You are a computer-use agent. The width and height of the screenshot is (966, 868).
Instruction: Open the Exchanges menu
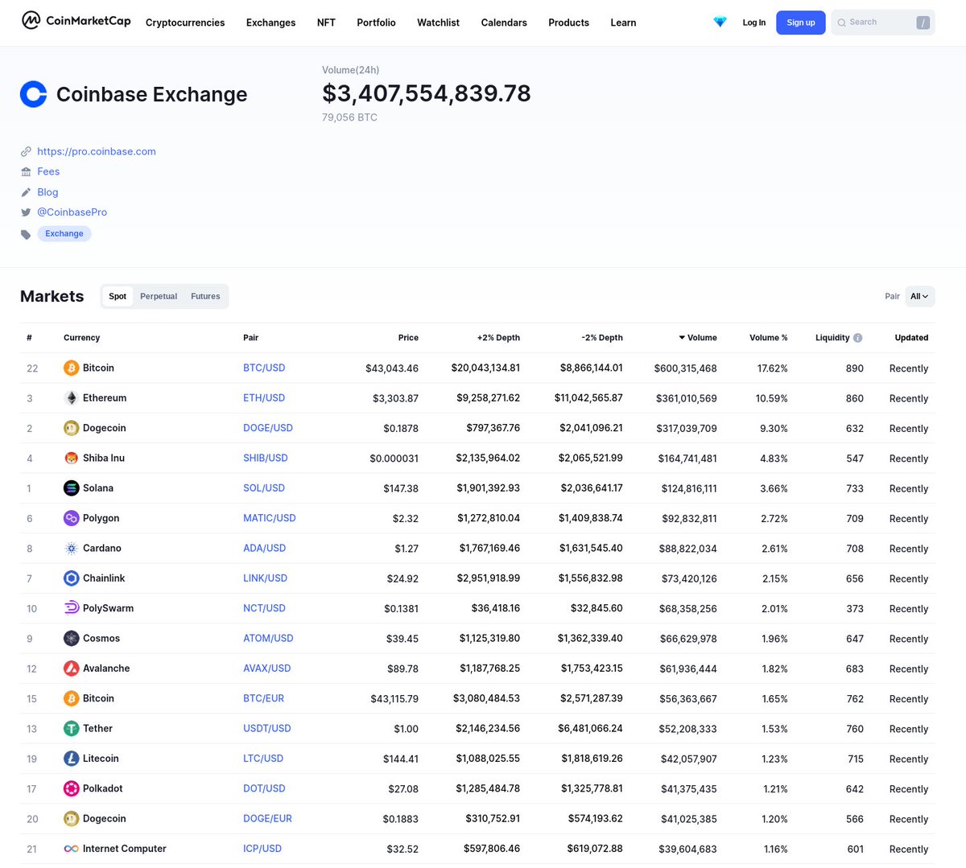[x=270, y=23]
